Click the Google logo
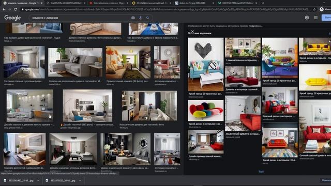This screenshot has height=186, width=331. pyautogui.click(x=12, y=18)
